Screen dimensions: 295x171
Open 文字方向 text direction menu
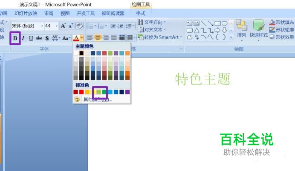point(152,22)
